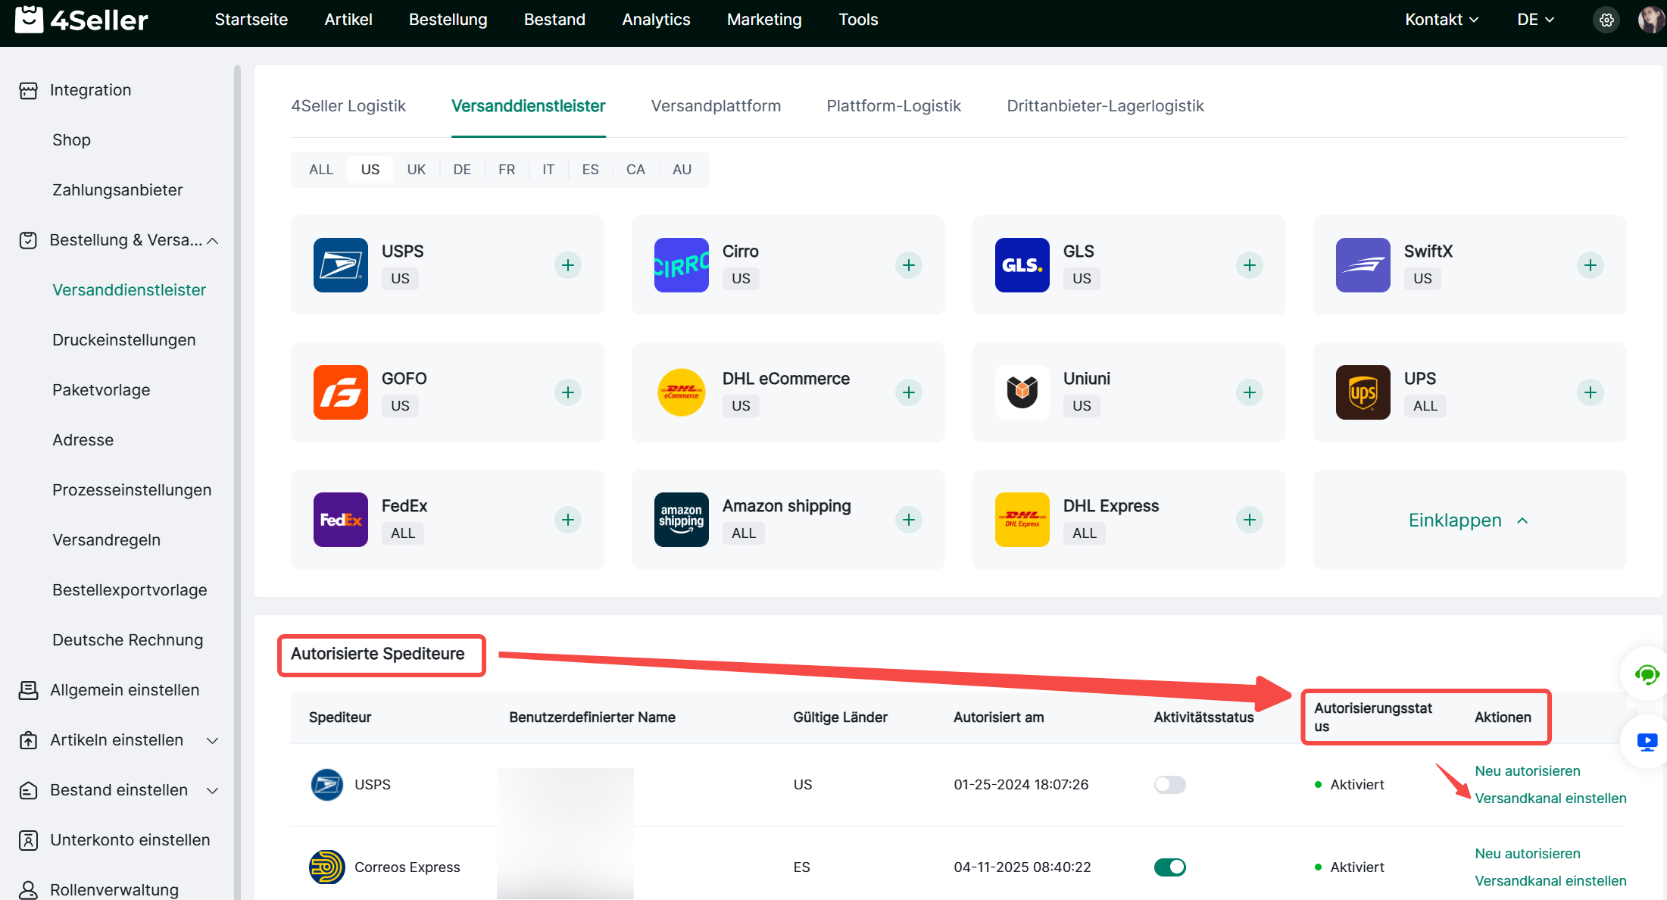
Task: Click the blue video tutorial icon
Action: 1647,742
